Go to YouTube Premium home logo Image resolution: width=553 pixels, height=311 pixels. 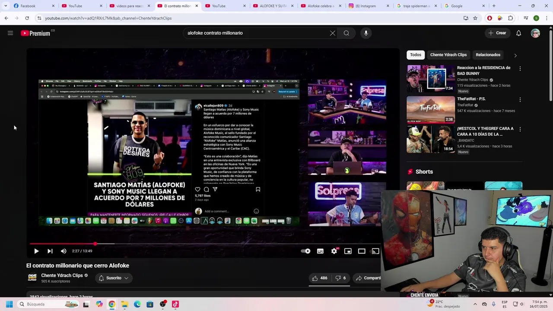tap(35, 33)
